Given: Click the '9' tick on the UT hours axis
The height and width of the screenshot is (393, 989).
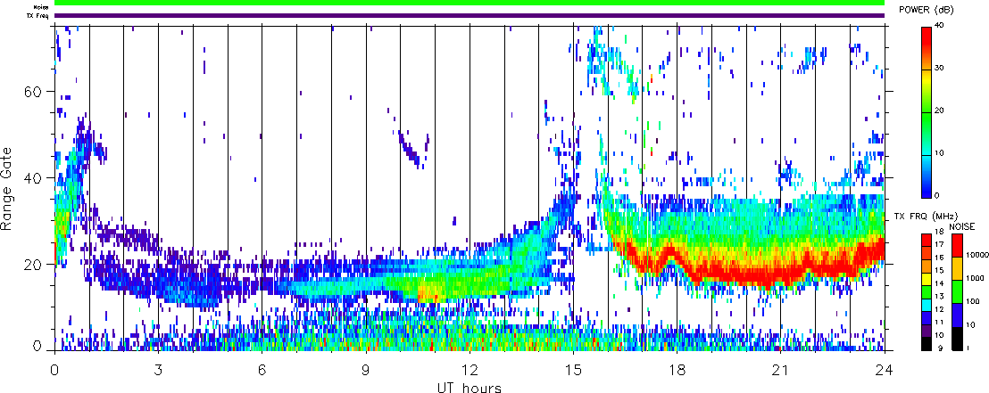Looking at the screenshot, I should tap(366, 369).
